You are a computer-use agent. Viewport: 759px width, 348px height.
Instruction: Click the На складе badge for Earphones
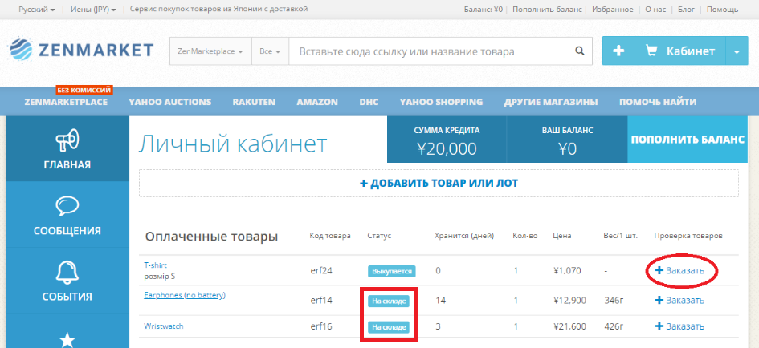[x=388, y=301]
